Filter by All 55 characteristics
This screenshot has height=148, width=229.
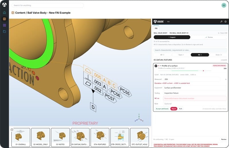click(162, 55)
